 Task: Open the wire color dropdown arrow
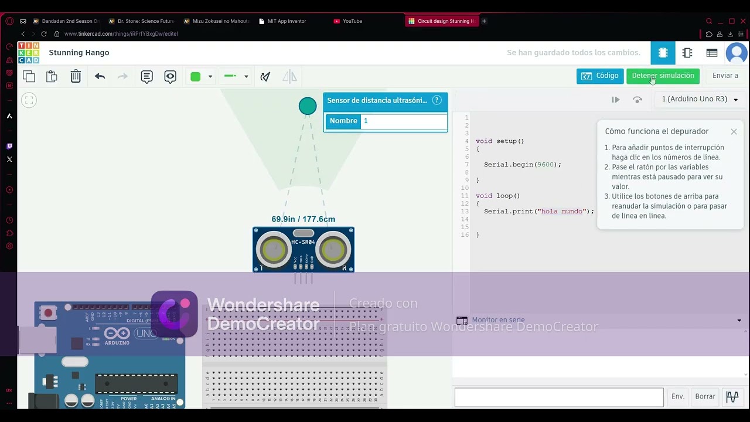pyautogui.click(x=210, y=77)
